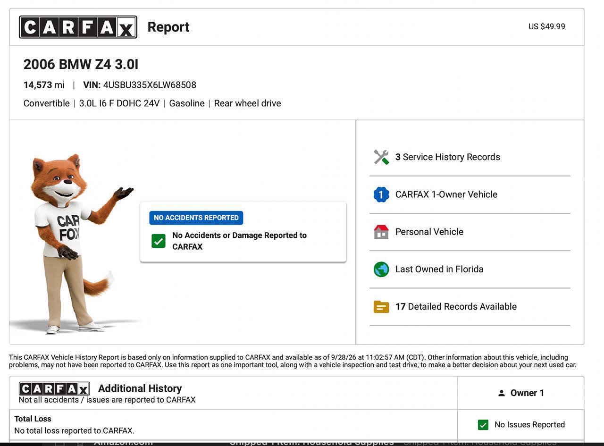
Task: Click the 3.0L I6 F DOHC 24V text
Action: point(119,103)
